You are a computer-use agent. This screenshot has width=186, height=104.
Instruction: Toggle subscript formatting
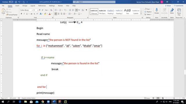pyautogui.click(x=34, y=14)
